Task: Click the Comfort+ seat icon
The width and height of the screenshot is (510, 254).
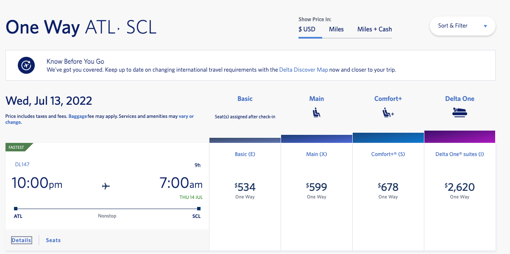Action: [388, 113]
